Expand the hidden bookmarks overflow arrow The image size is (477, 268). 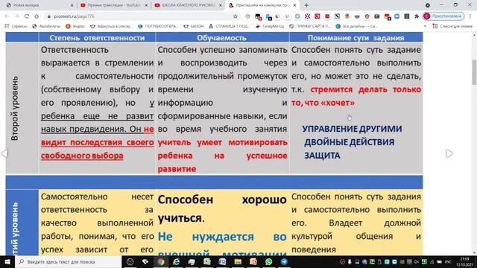tap(425, 27)
